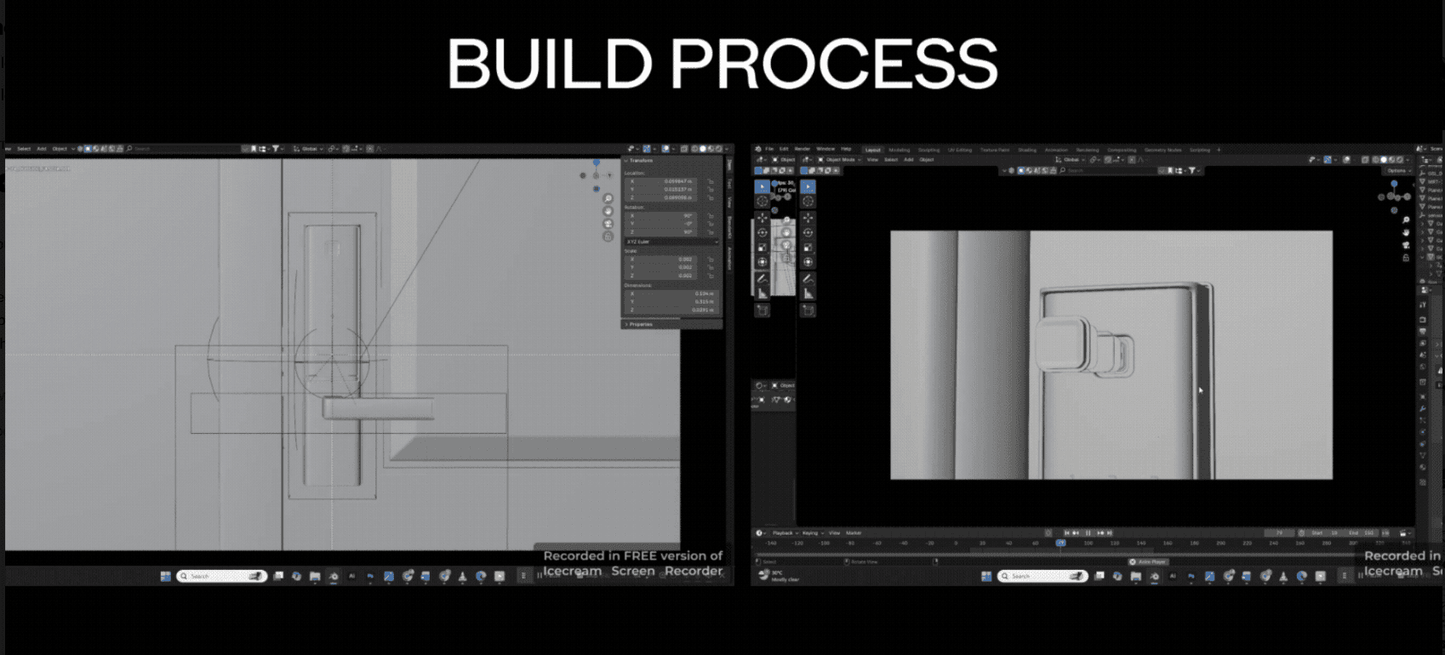Click the Dimensions X value field
1445x655 pixels.
672,293
